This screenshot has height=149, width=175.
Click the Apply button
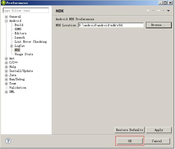(159, 130)
